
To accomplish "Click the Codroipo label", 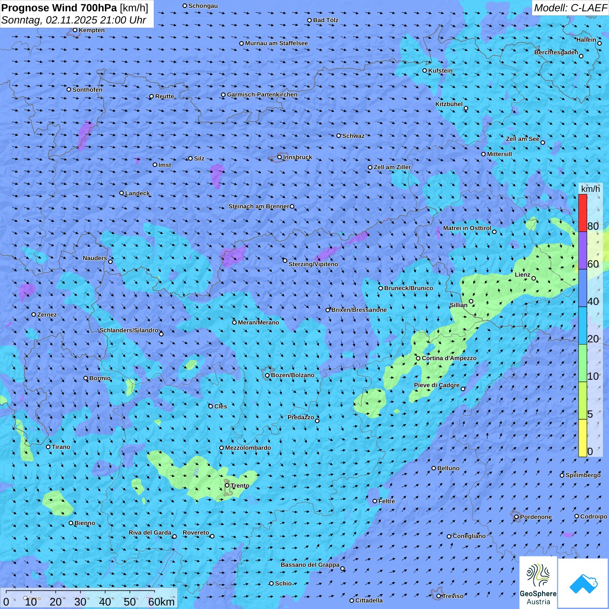I will 594,516.
